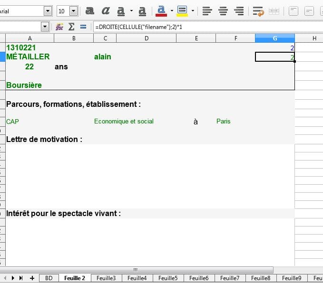
Task: Toggle italic formatting
Action: tap(106, 11)
